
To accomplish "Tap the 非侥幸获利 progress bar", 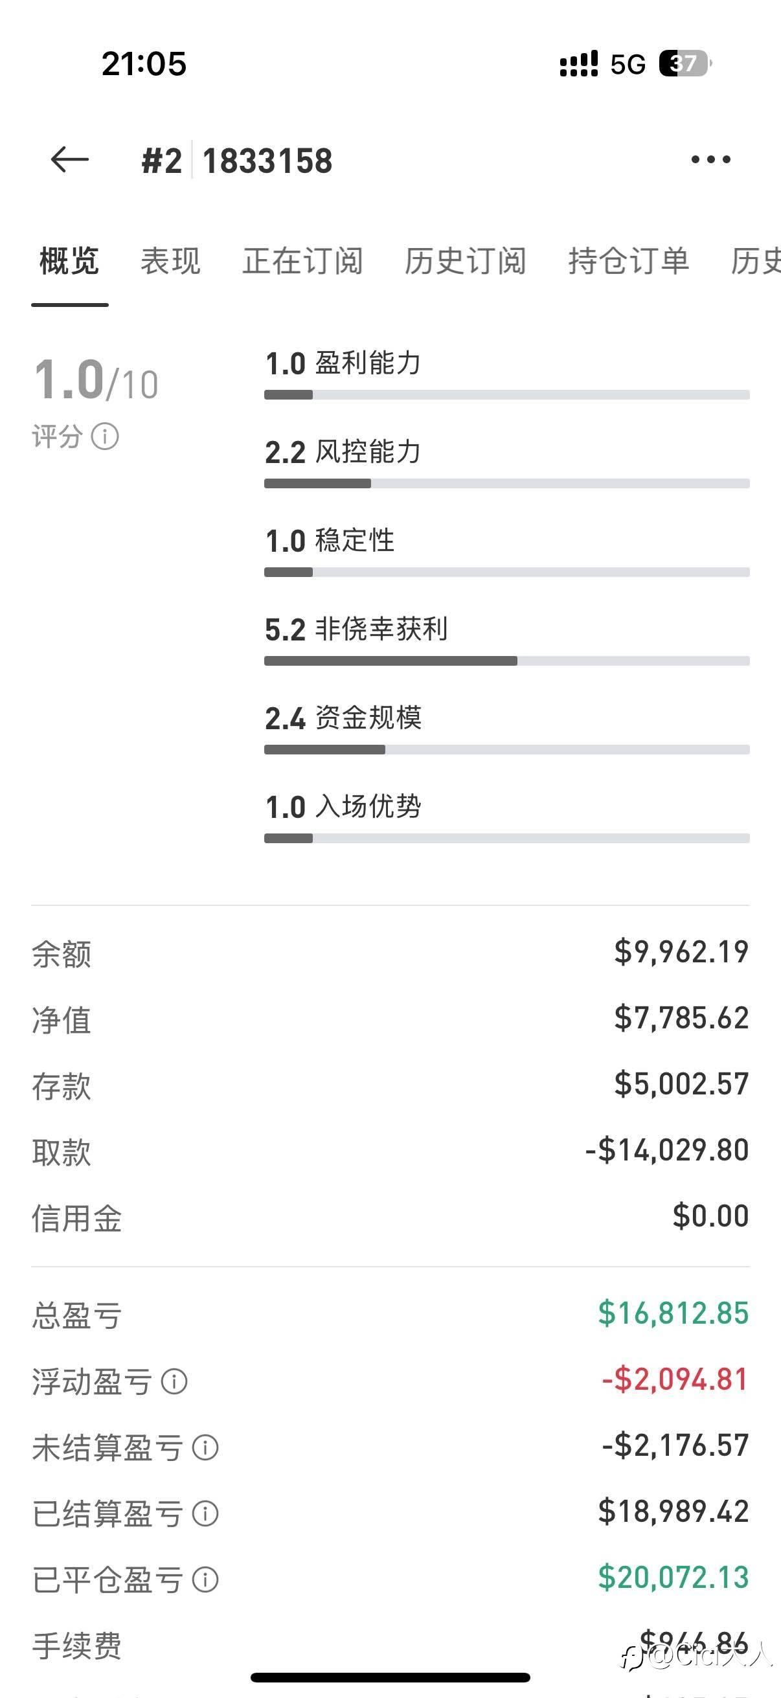I will coord(506,661).
